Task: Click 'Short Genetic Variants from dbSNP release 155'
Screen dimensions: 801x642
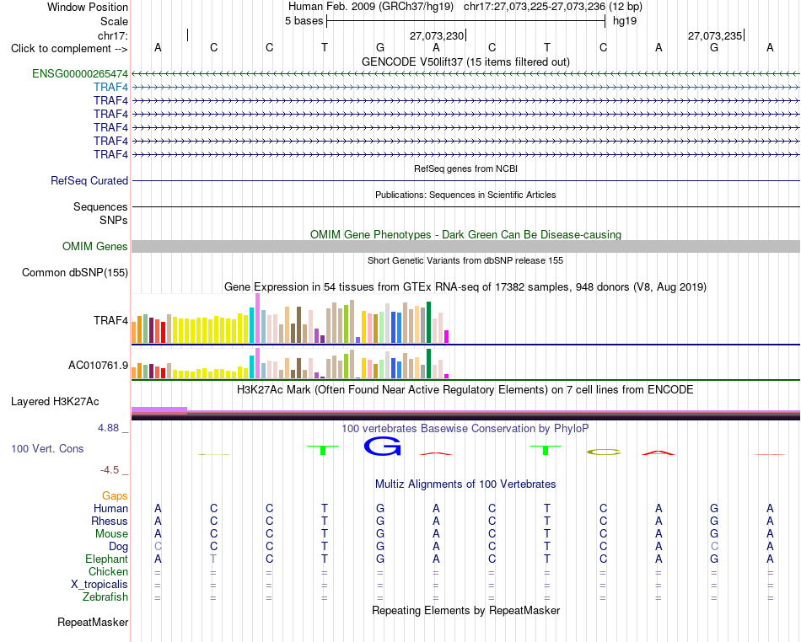Action: (465, 260)
